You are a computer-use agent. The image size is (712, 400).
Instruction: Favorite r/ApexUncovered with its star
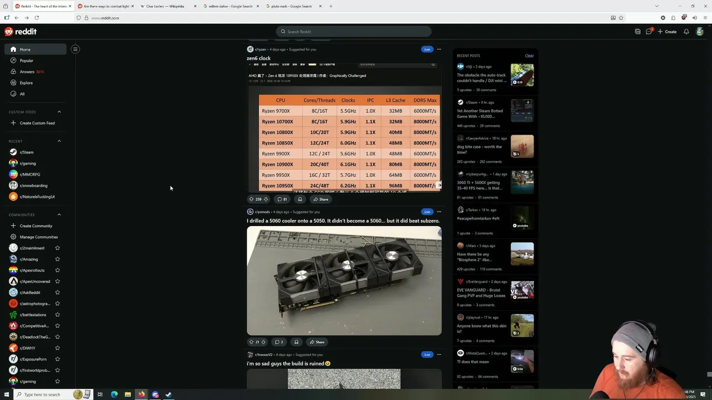pos(57,281)
